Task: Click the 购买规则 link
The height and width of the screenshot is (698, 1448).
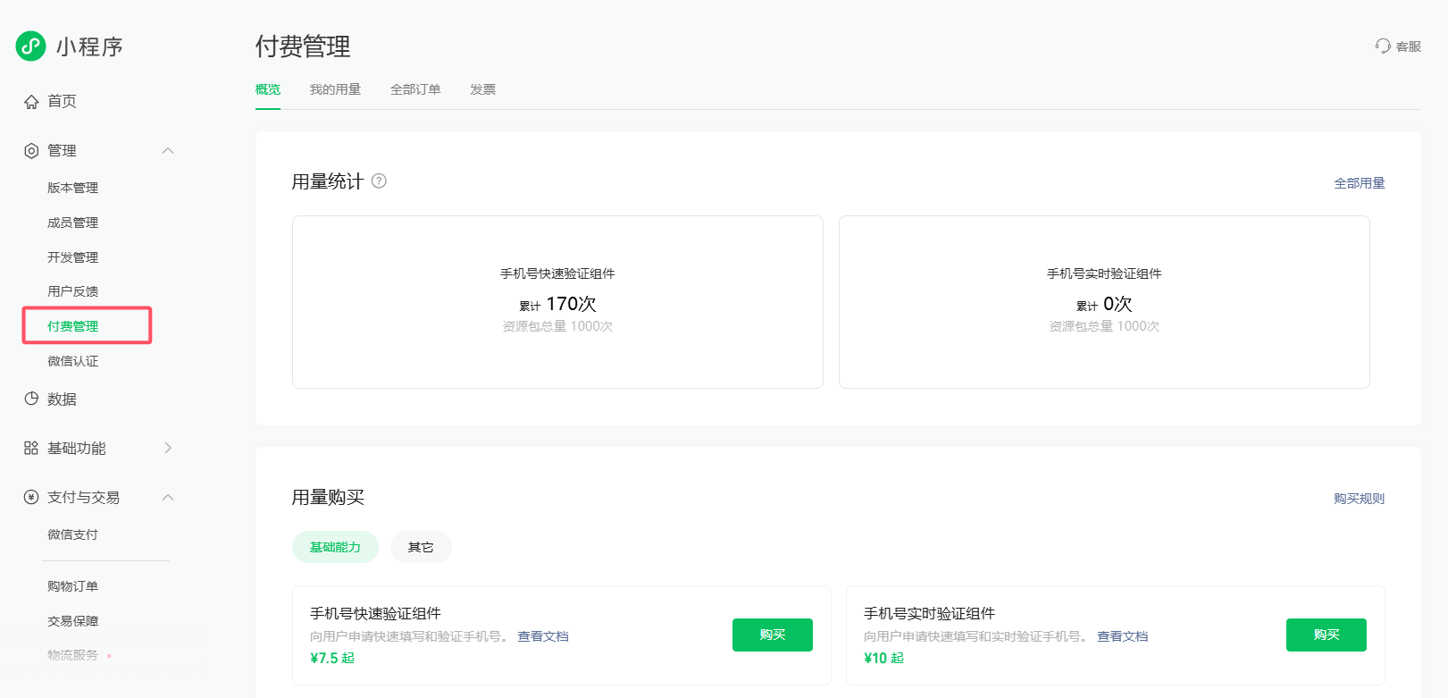Action: (x=1359, y=499)
